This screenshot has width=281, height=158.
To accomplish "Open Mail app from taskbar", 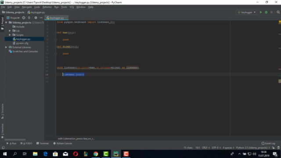I will pyautogui.click(x=65, y=154).
